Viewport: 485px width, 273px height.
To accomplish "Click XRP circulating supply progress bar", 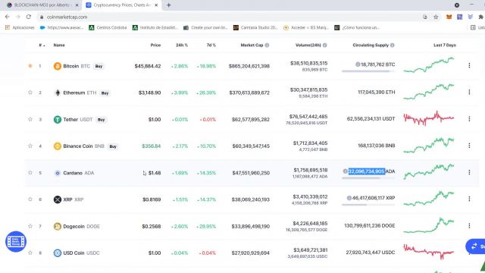I will [x=368, y=205].
